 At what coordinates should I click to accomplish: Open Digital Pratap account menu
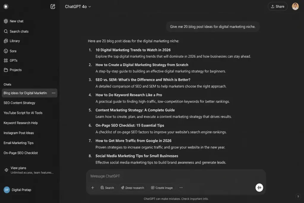coord(18,190)
